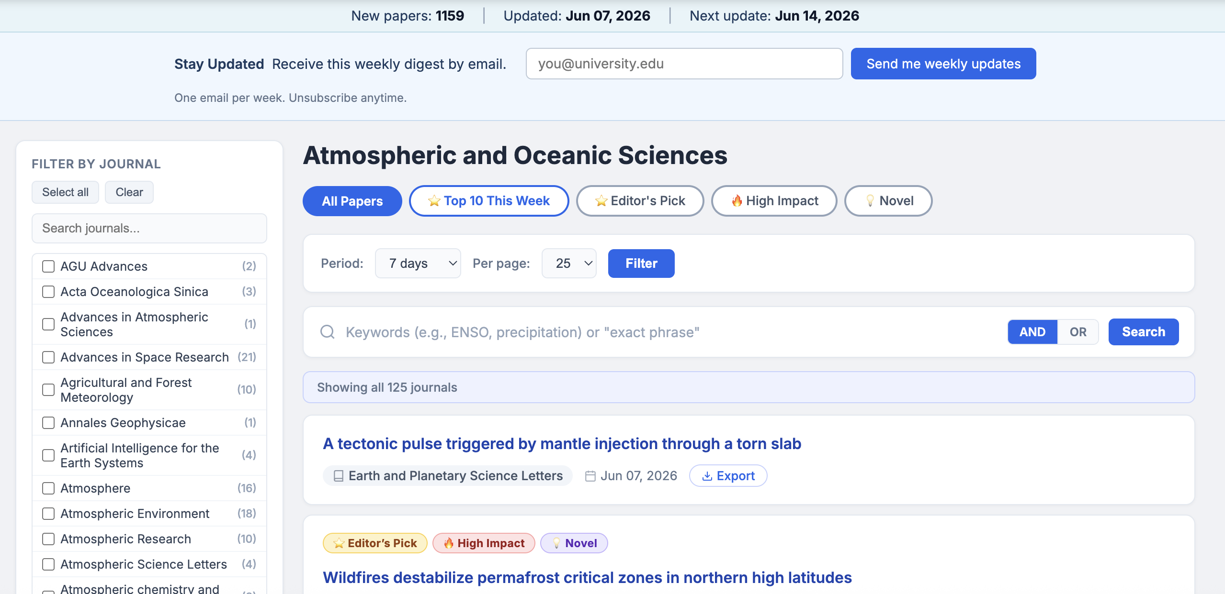Click New papers: 1159 counter
The image size is (1225, 594).
pos(408,16)
